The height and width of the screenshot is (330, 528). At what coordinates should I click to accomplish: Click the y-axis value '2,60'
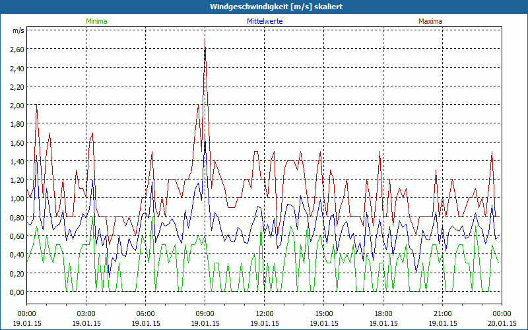(x=18, y=49)
